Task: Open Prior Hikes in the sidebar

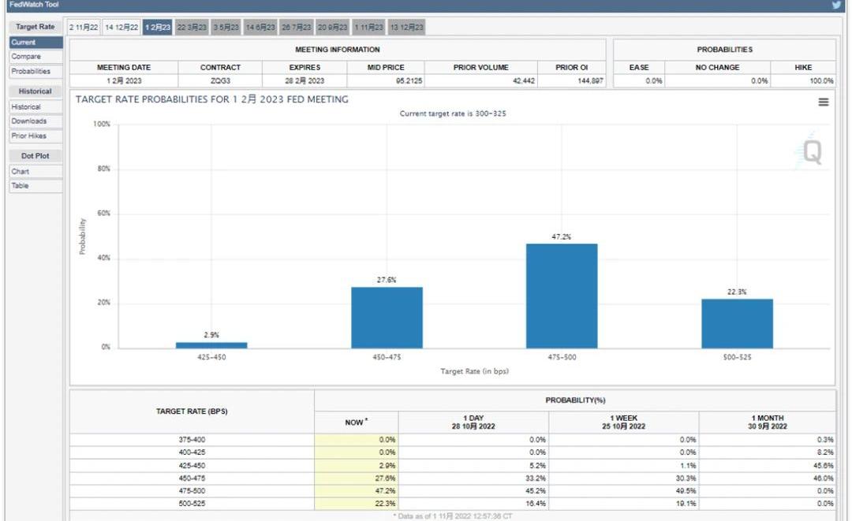Action: (29, 136)
